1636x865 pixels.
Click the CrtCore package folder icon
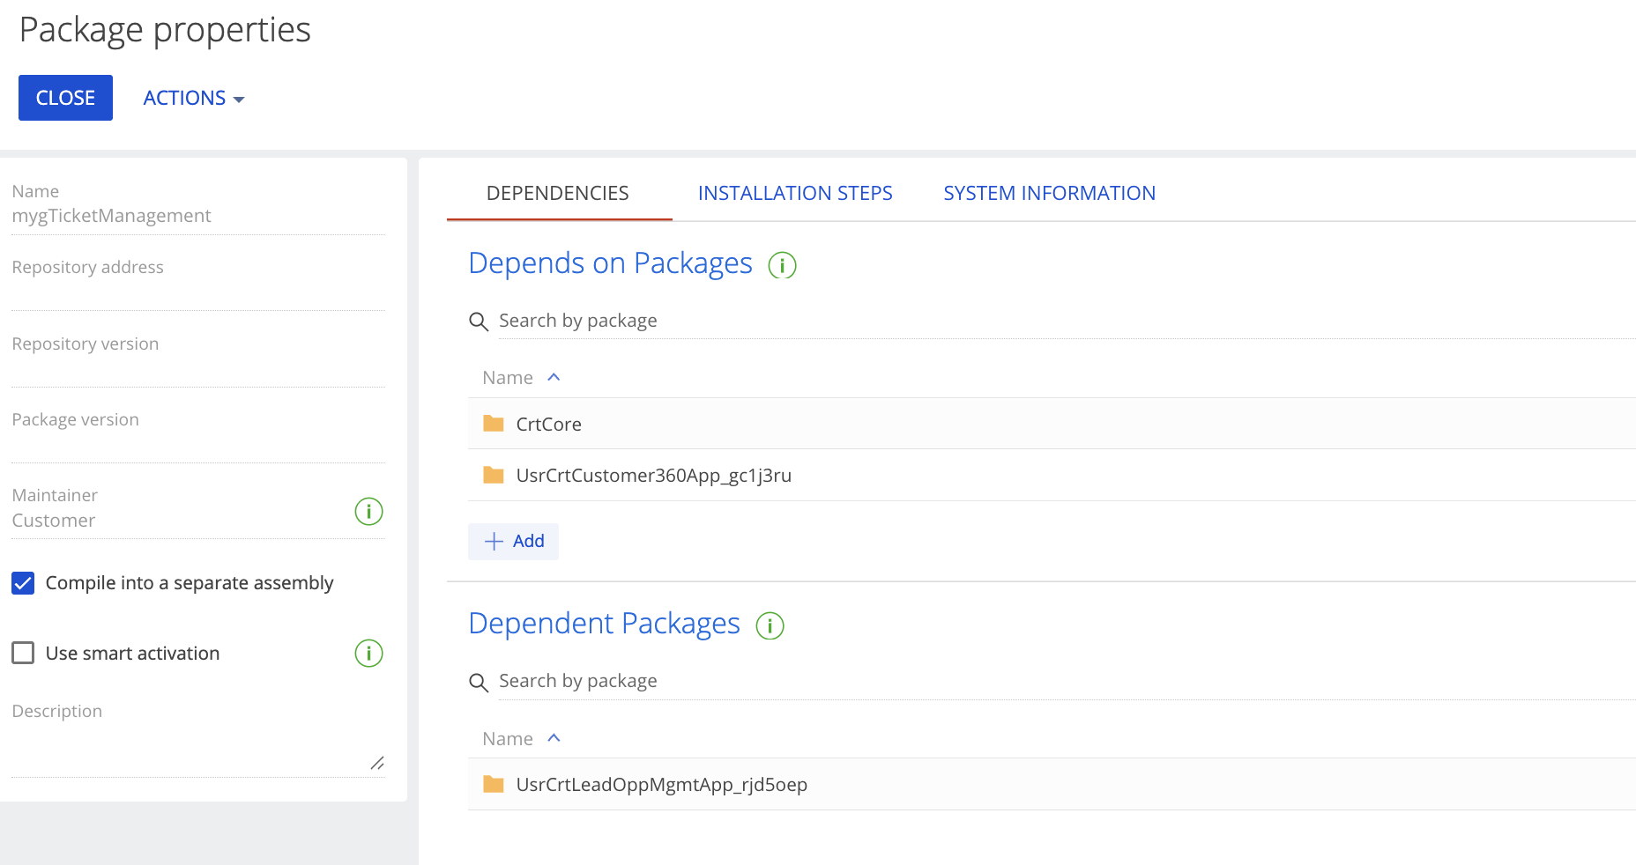click(494, 424)
